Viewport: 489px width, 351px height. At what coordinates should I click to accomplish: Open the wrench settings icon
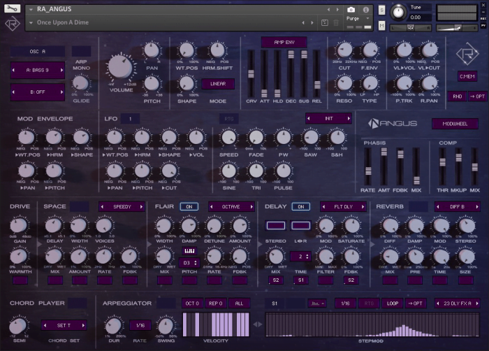pos(12,8)
